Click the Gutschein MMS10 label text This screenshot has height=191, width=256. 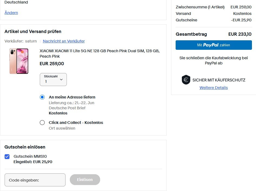point(30,156)
